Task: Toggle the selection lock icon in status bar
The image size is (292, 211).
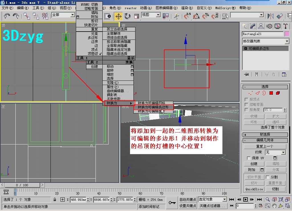Action: coord(55,200)
